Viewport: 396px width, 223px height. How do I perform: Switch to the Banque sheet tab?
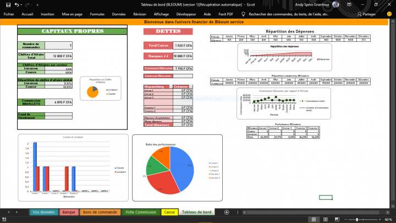pos(69,212)
